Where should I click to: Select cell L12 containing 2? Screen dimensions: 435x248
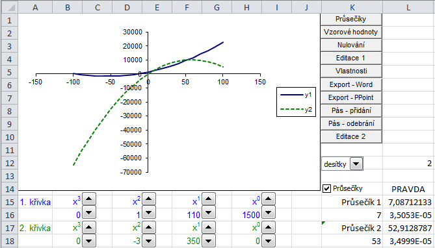(x=408, y=163)
